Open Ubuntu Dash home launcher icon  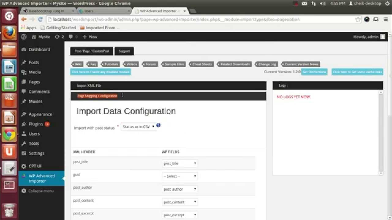(x=9, y=16)
